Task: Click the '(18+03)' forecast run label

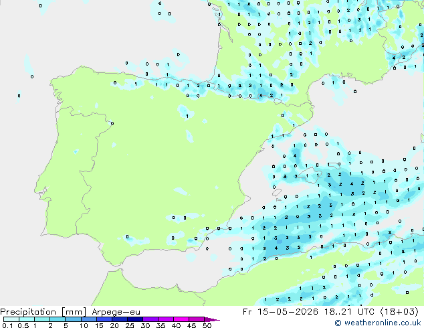Action: coord(399,312)
